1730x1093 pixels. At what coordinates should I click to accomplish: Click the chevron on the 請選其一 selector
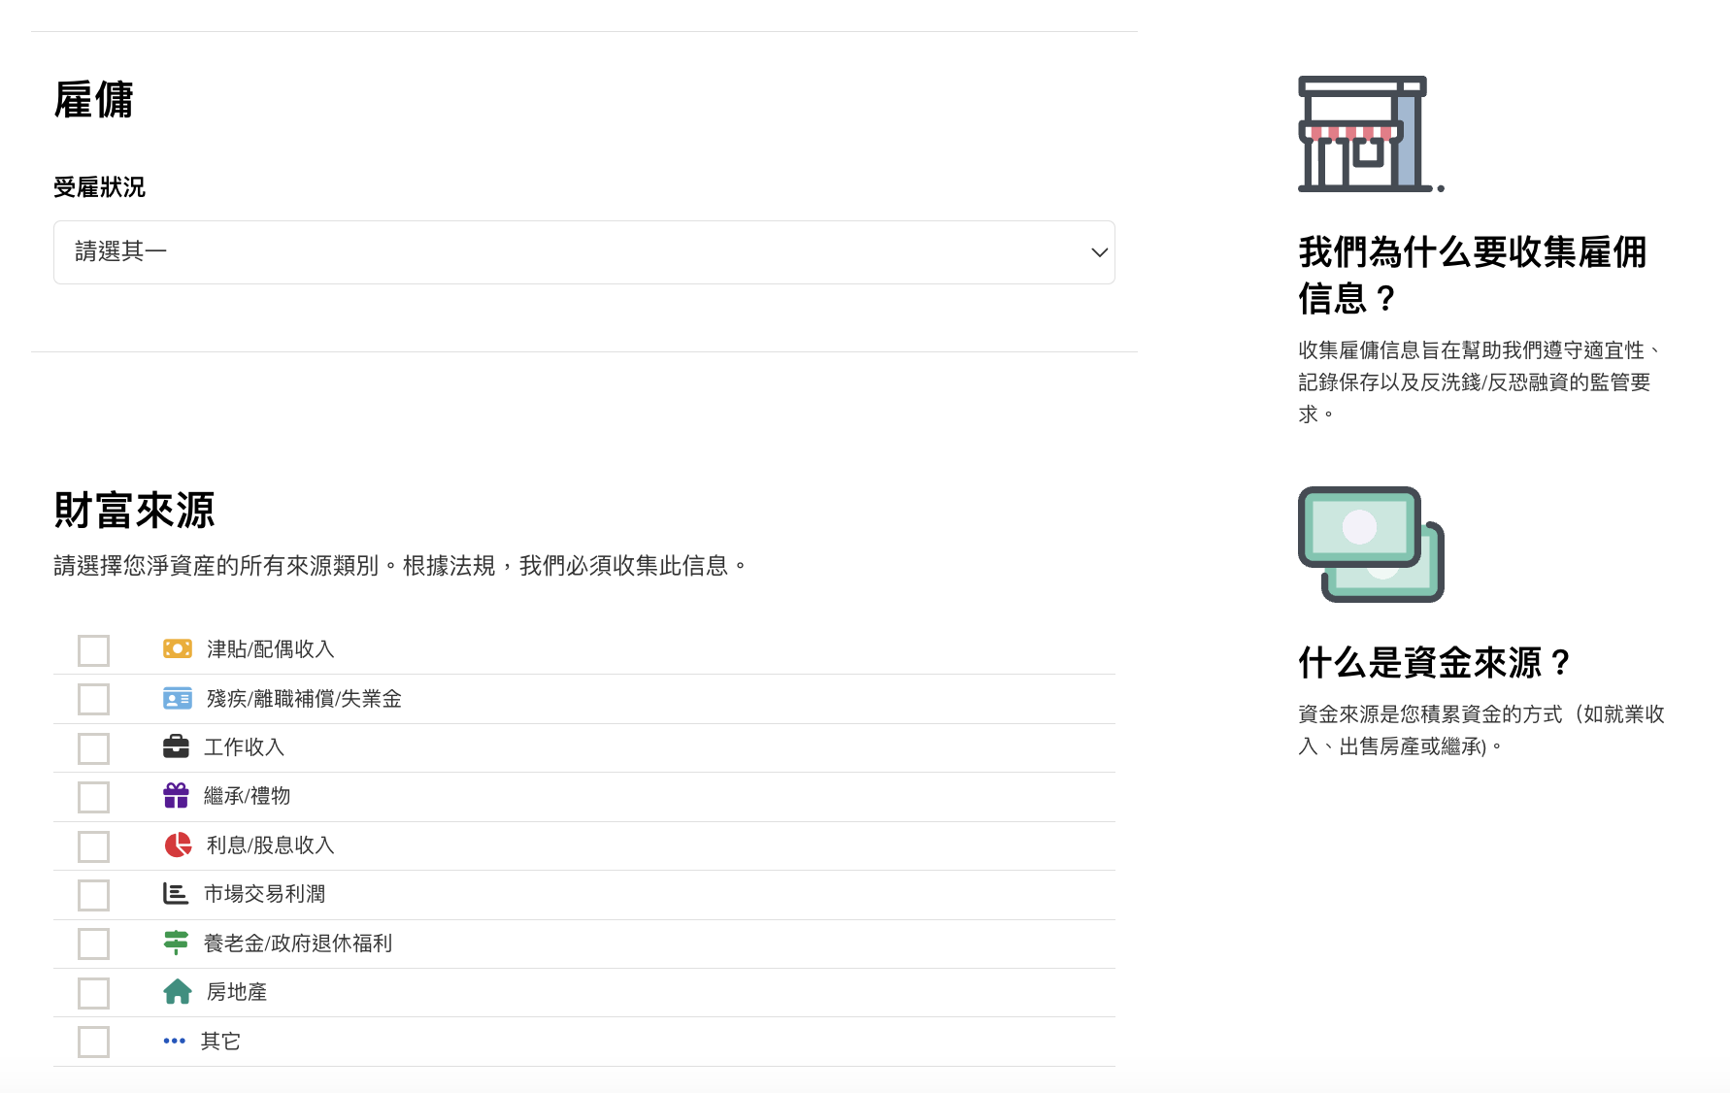[1098, 252]
